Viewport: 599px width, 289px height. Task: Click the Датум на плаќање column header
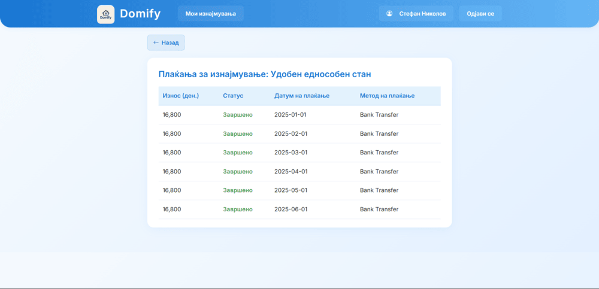(301, 96)
